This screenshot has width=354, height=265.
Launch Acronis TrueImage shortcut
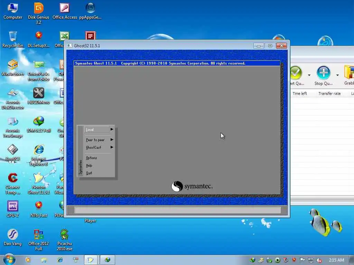pyautogui.click(x=13, y=127)
